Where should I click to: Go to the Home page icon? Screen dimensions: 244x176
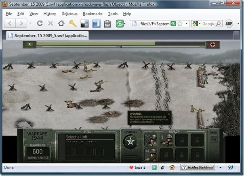tap(61, 23)
